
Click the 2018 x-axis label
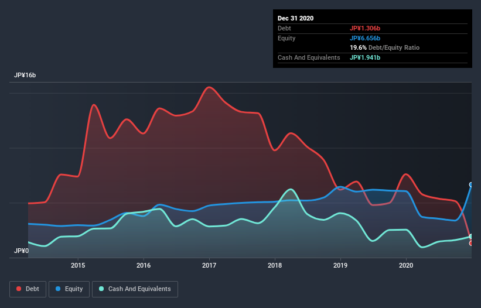[x=275, y=265]
